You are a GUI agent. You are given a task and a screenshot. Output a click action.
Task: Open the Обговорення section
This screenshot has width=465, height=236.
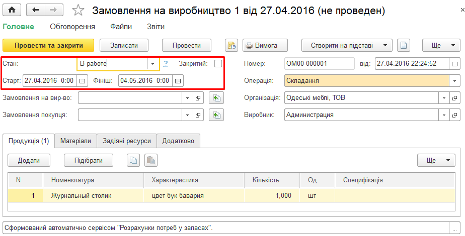point(72,27)
